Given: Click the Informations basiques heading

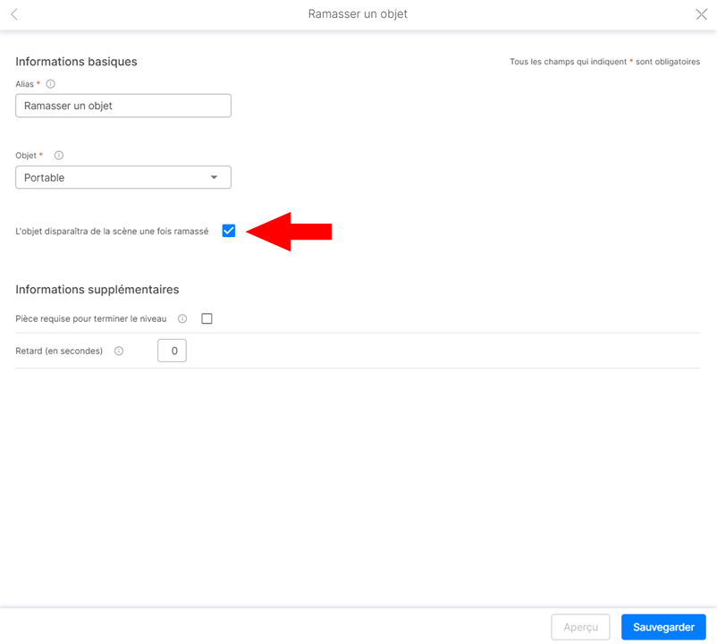Looking at the screenshot, I should pyautogui.click(x=76, y=62).
